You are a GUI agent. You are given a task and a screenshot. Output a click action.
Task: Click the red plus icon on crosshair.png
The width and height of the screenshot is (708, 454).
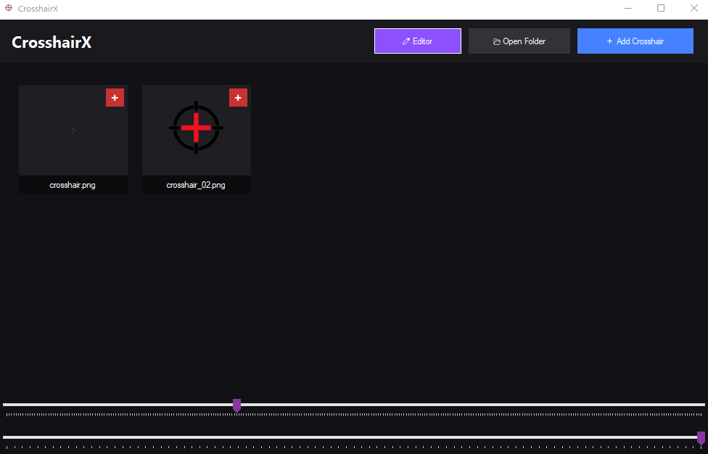pos(115,97)
